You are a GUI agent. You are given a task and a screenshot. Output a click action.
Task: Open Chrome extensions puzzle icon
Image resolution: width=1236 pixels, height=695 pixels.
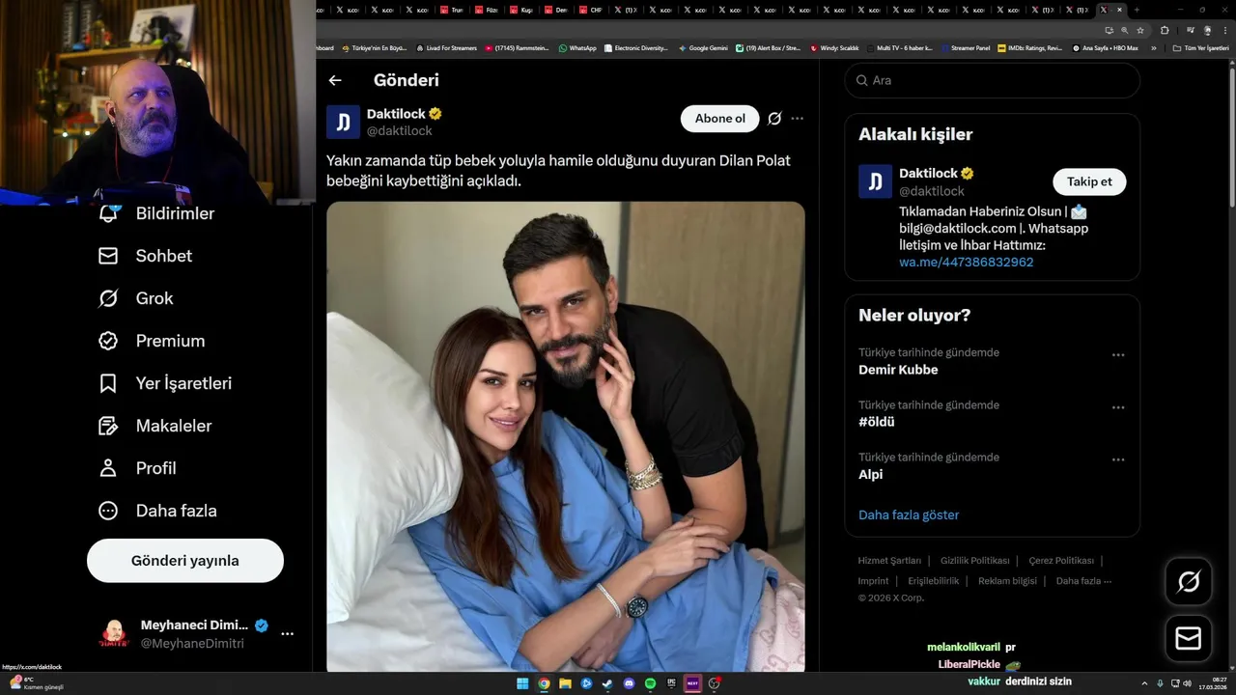click(x=1165, y=30)
